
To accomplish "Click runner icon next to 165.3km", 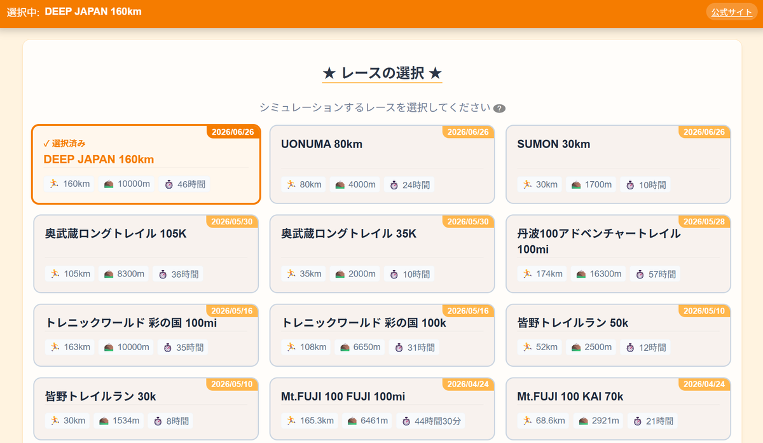I will (x=291, y=421).
